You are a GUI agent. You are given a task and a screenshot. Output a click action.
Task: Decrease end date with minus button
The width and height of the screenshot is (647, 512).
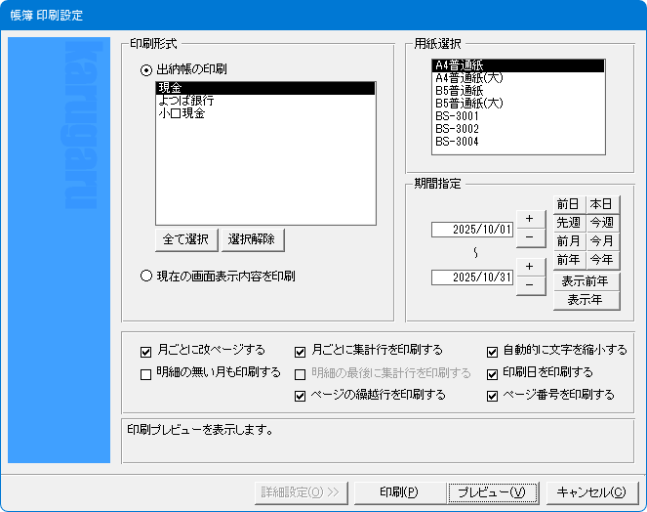pos(529,285)
